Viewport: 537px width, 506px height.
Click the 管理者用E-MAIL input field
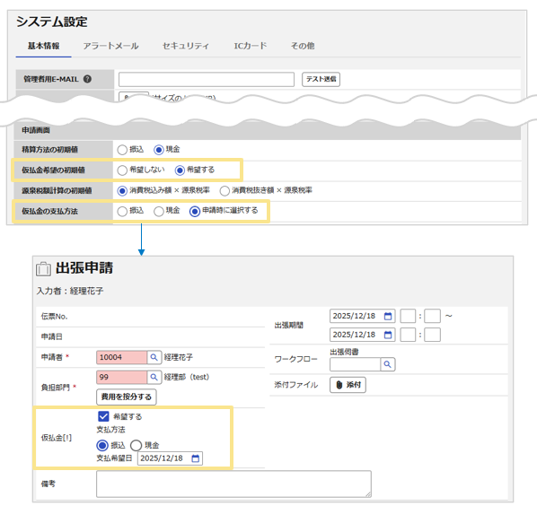207,79
